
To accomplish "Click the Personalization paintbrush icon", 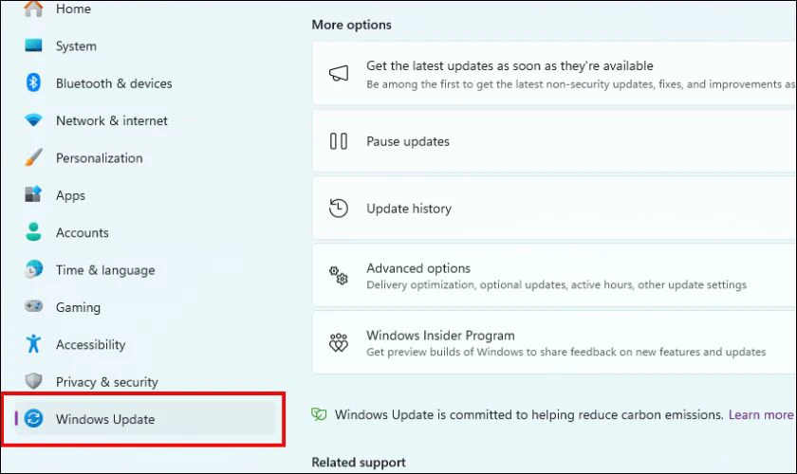I will click(33, 157).
